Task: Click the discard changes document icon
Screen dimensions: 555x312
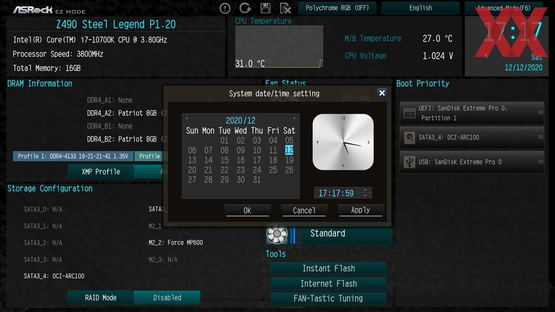Action: 285,8
